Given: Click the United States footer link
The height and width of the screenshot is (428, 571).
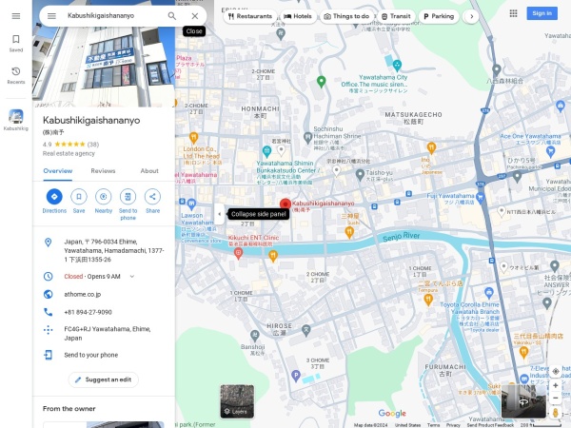Looking at the screenshot, I should click(x=407, y=425).
